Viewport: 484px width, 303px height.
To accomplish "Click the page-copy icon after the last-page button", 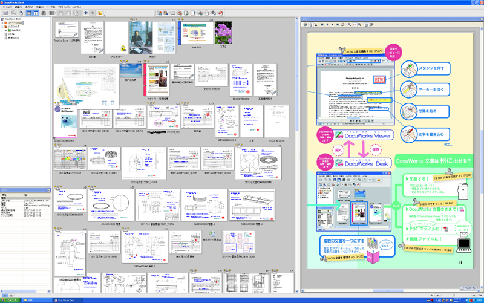I will click(342, 24).
